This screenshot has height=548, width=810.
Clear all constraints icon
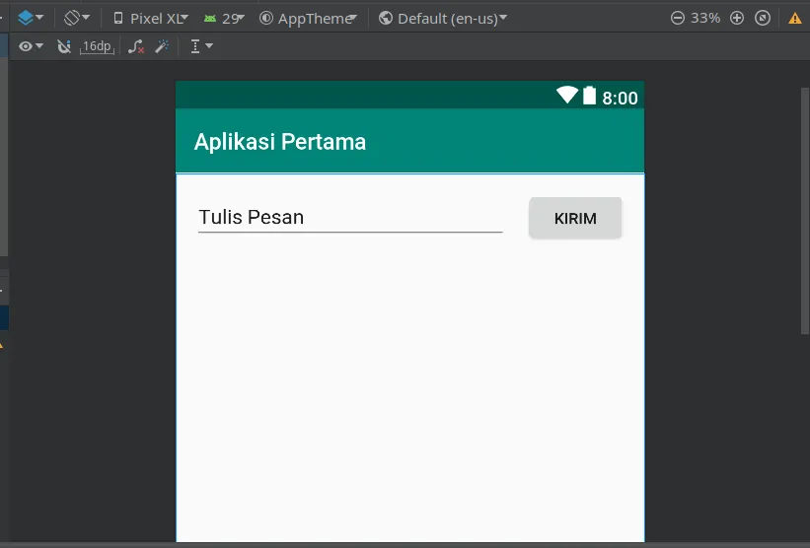(135, 46)
